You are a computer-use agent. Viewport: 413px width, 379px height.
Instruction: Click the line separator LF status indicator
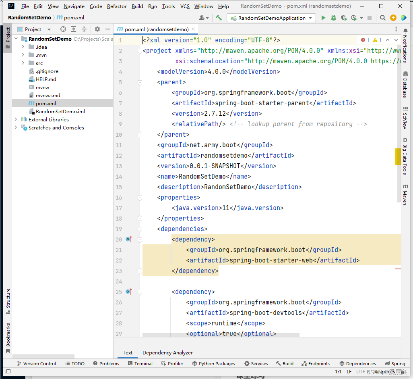coord(349,372)
